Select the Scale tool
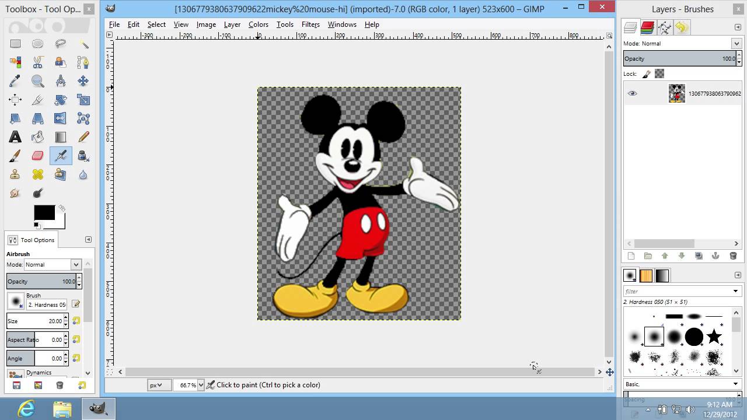747x420 pixels. tap(83, 100)
